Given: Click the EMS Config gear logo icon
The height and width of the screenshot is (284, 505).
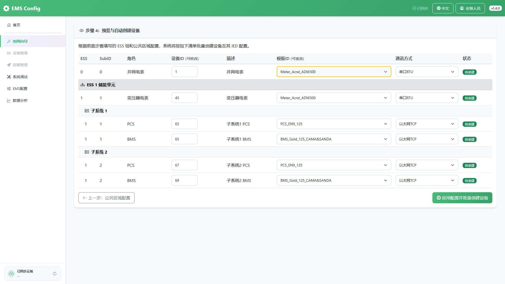Looking at the screenshot, I should pos(6,8).
